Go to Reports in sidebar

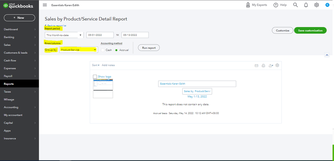[x=19, y=84]
